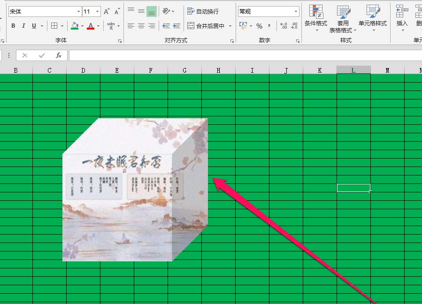The image size is (422, 304).
Task: Open the 宋体 font name dropdown
Action: pyautogui.click(x=78, y=10)
